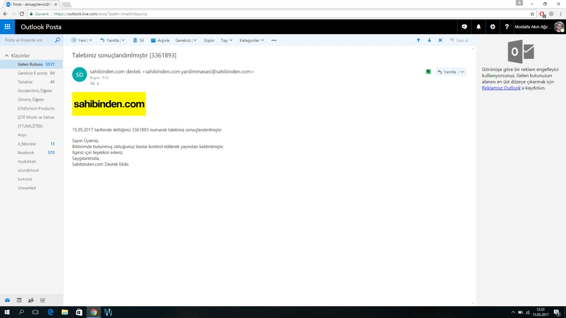Open the Taşı move dropdown
Viewport: 566px width, 318px height.
click(226, 40)
